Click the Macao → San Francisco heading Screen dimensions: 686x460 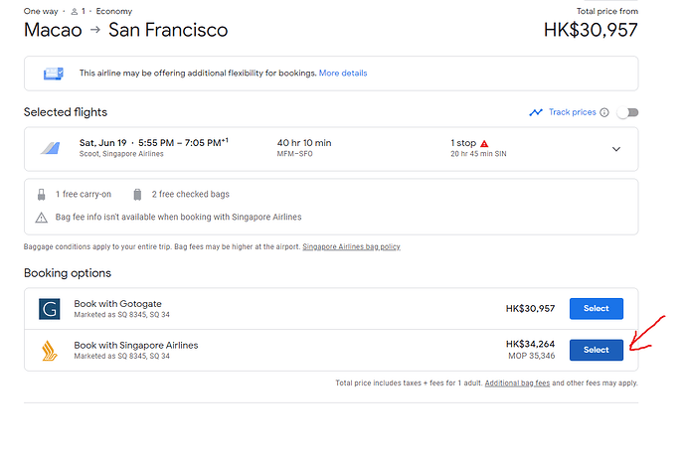pyautogui.click(x=125, y=30)
